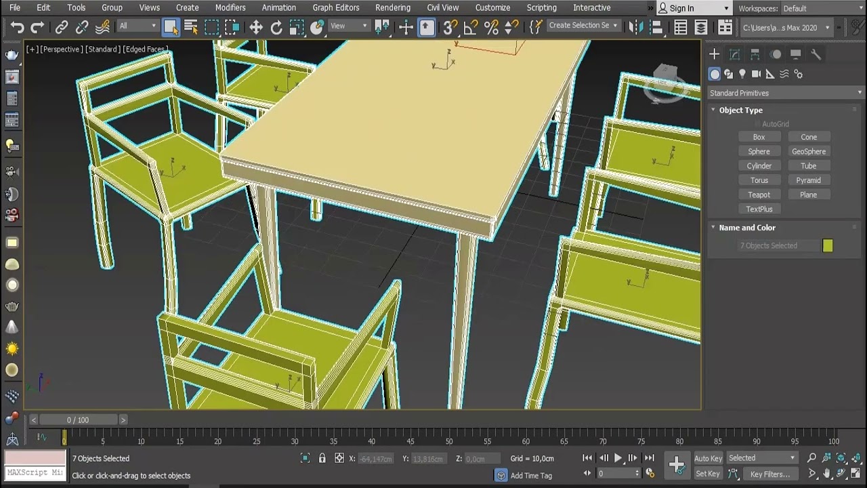
Task: Switch to the Utilities wrench tab
Action: pos(816,54)
